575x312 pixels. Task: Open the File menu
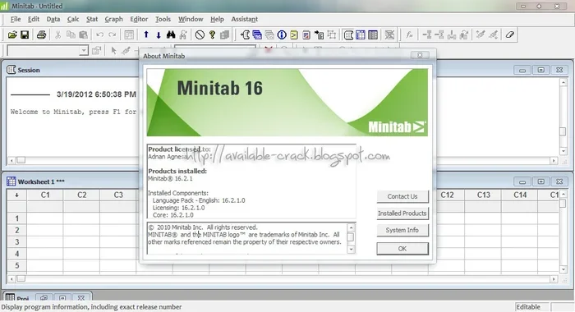(x=16, y=19)
